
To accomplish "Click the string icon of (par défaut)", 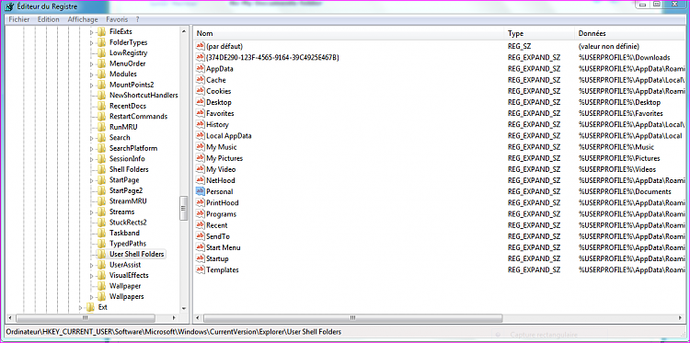I will (x=201, y=46).
